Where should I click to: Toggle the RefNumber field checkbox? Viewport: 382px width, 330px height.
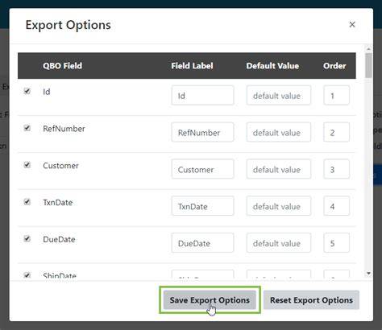click(27, 128)
